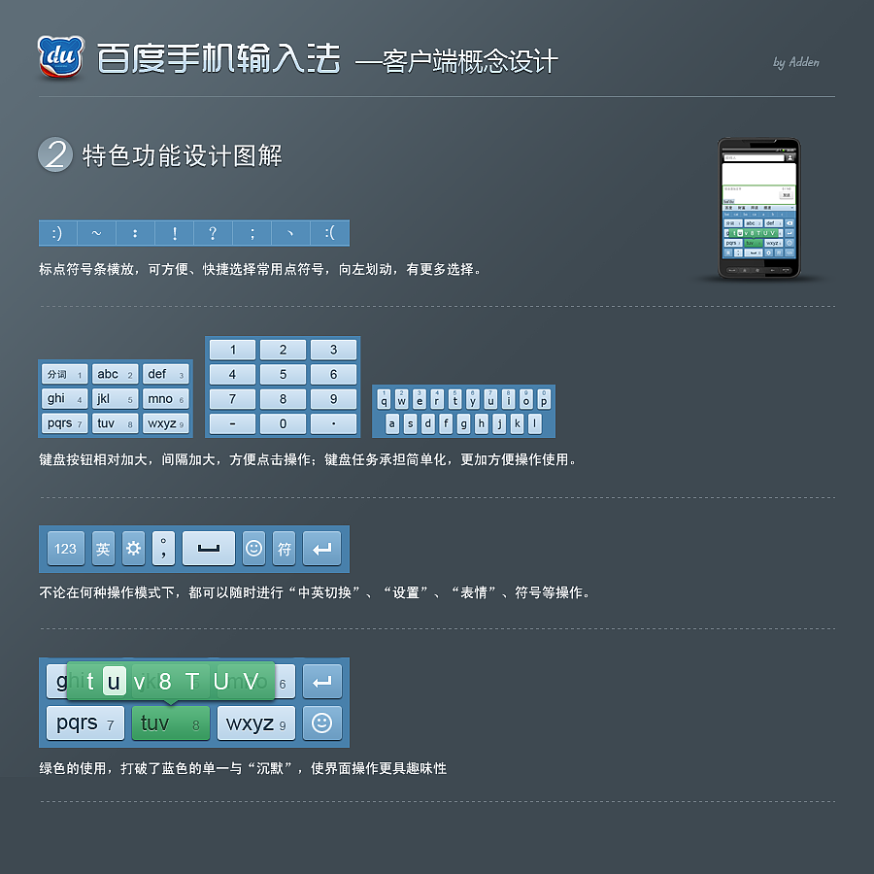Tap the '。;' period-semicolon key
The image size is (874, 874).
pos(163,549)
